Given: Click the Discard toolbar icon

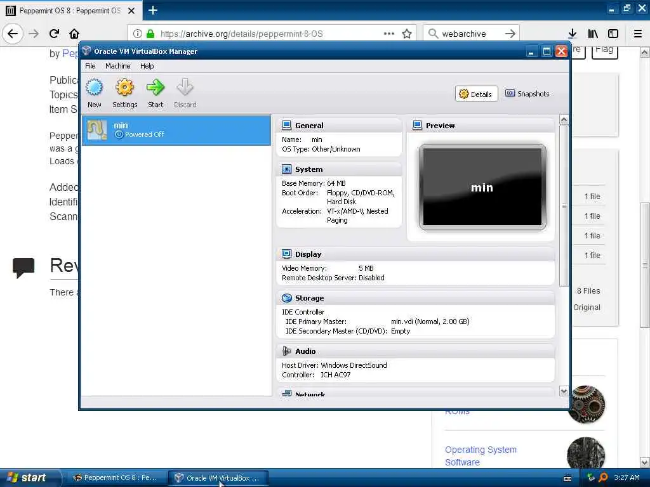Looking at the screenshot, I should pos(185,94).
